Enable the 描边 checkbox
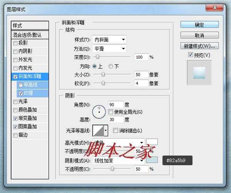This screenshot has width=231, height=193. pos(15,135)
